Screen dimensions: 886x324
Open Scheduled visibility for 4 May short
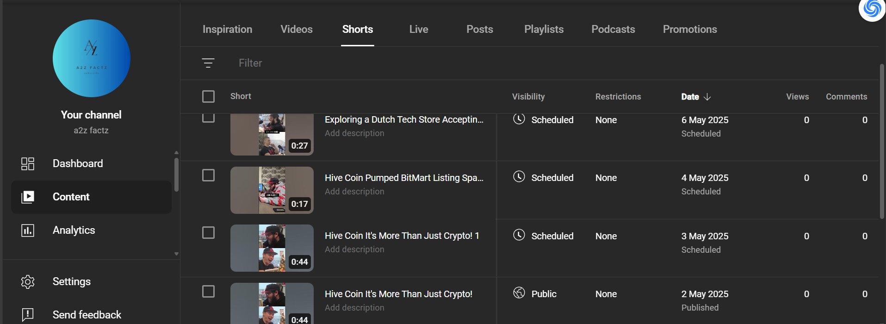point(552,178)
